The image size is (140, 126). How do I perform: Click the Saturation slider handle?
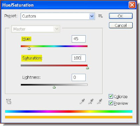(87, 68)
